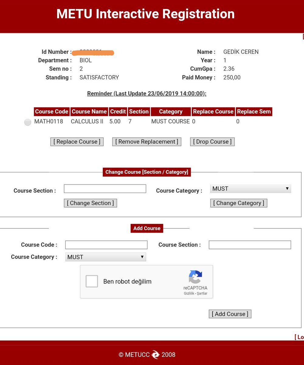The width and height of the screenshot is (304, 365).
Task: Focus the Course Code input field
Action: (106, 245)
